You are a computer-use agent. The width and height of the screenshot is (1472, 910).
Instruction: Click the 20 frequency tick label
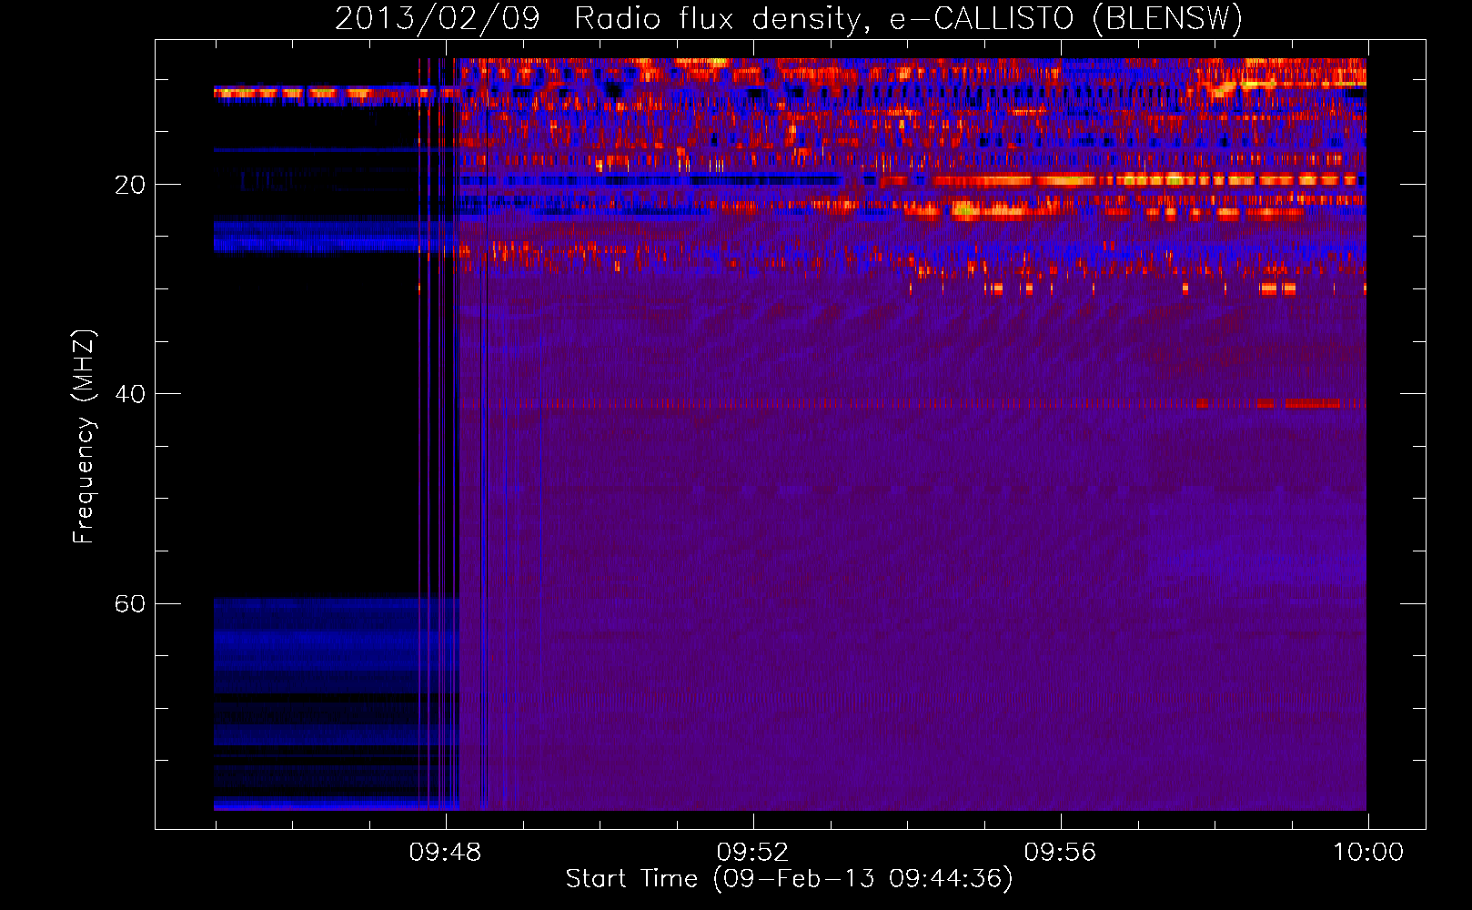pos(130,185)
